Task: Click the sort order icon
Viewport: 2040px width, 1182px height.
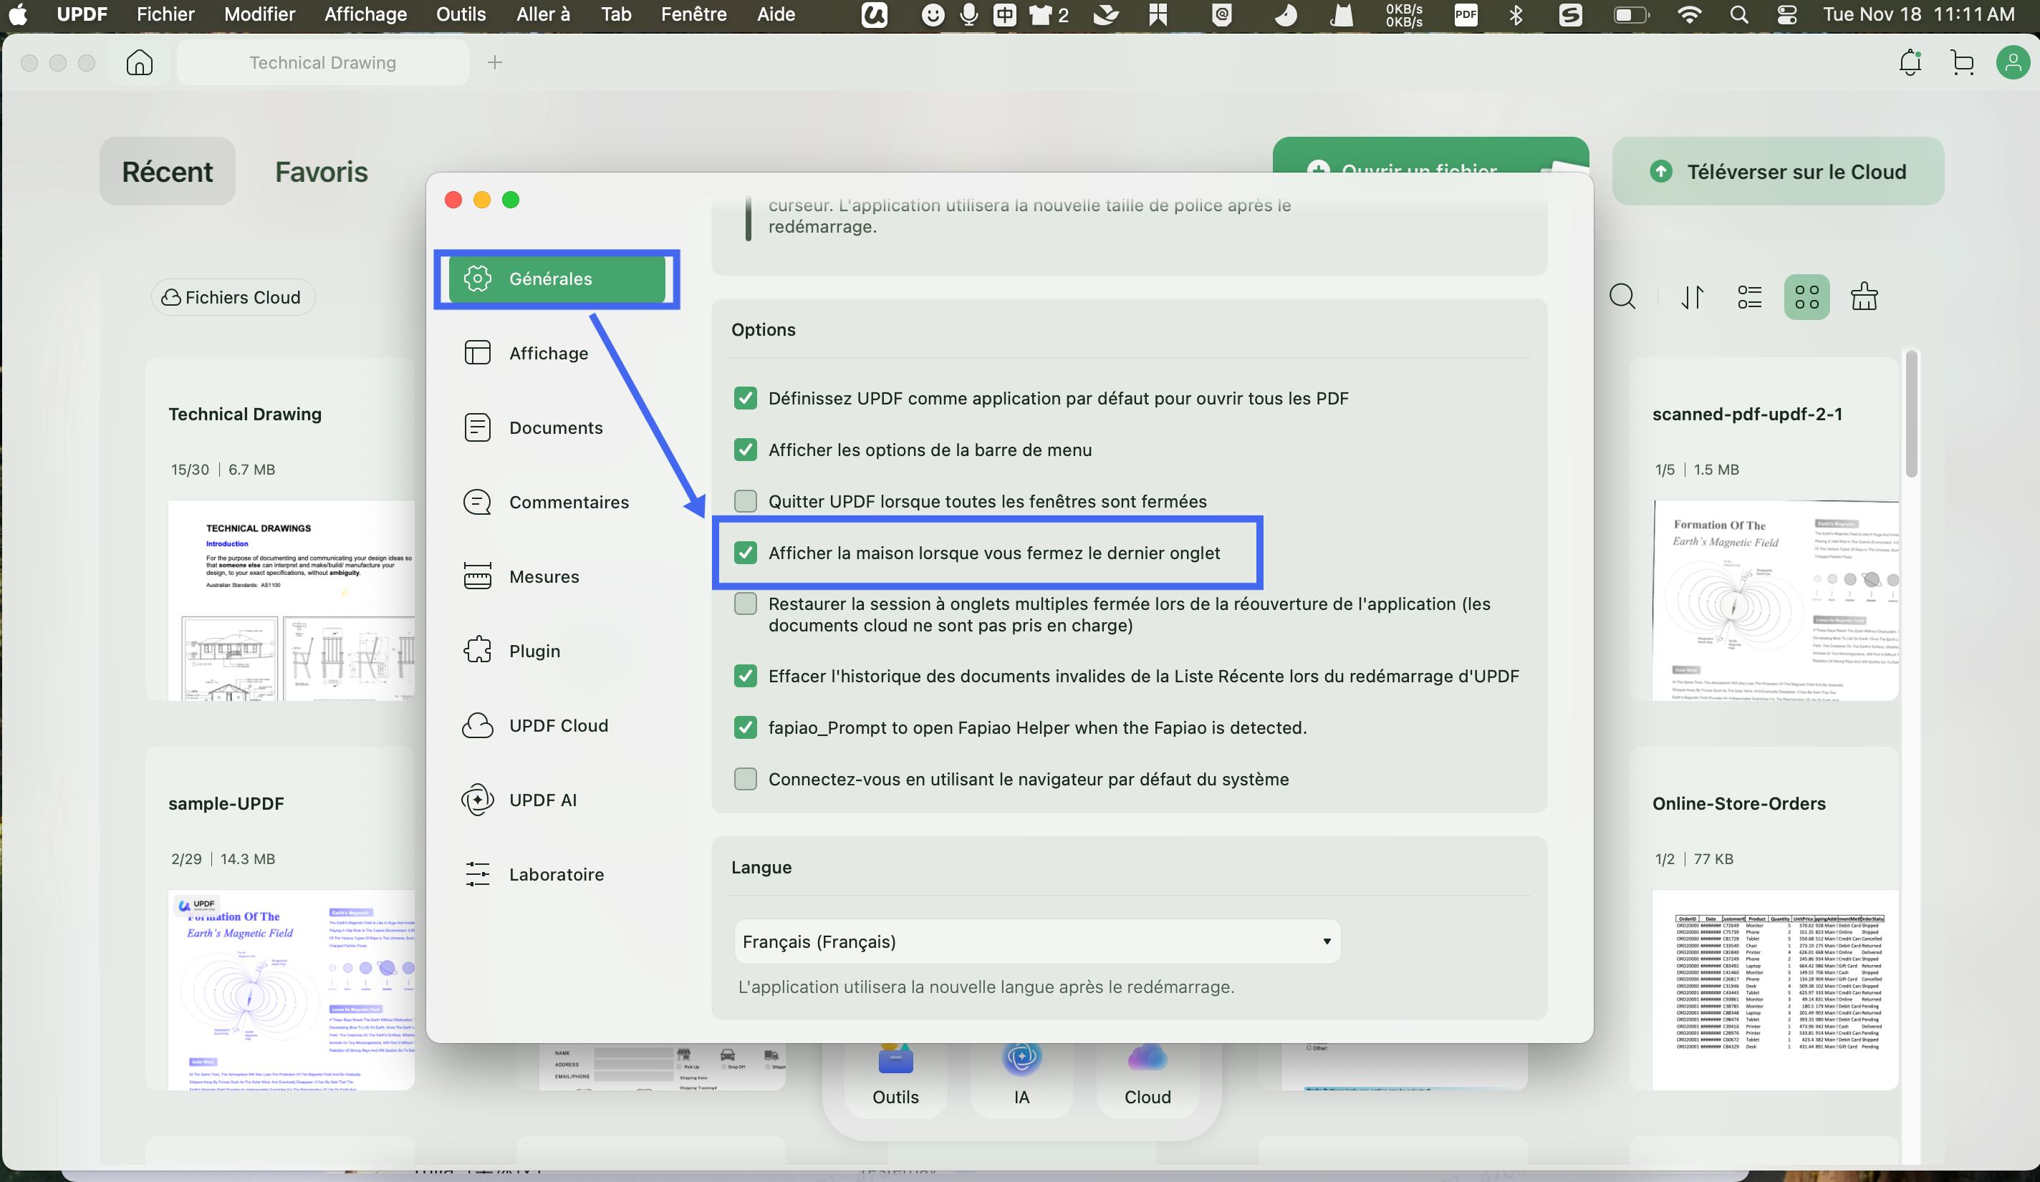Action: 1692,297
